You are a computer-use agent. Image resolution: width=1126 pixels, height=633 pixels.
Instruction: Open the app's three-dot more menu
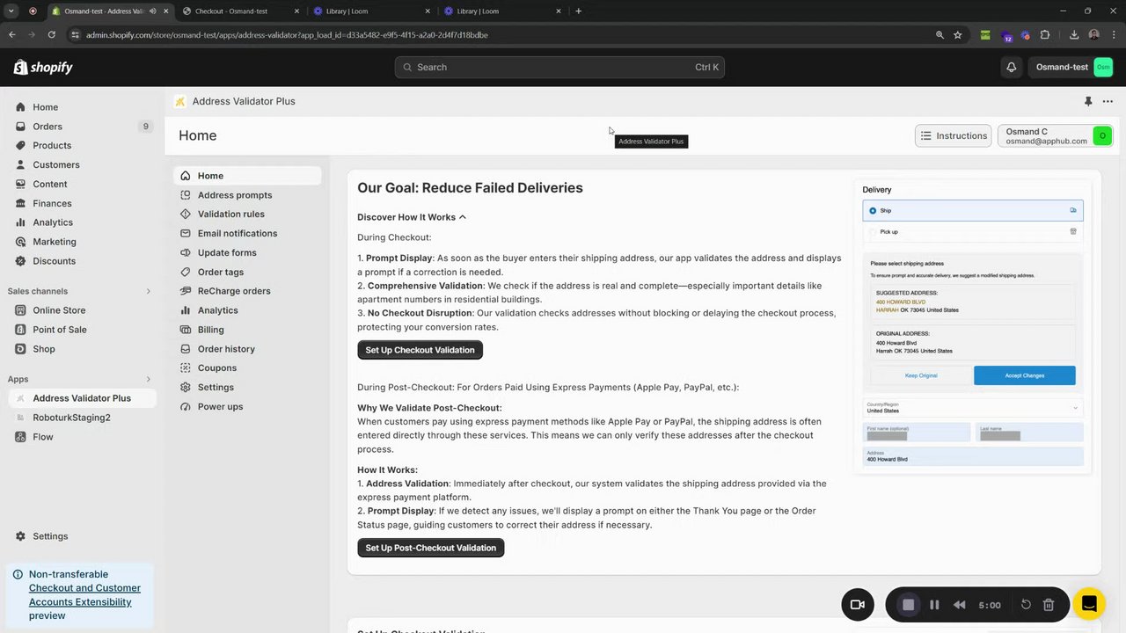coord(1108,101)
